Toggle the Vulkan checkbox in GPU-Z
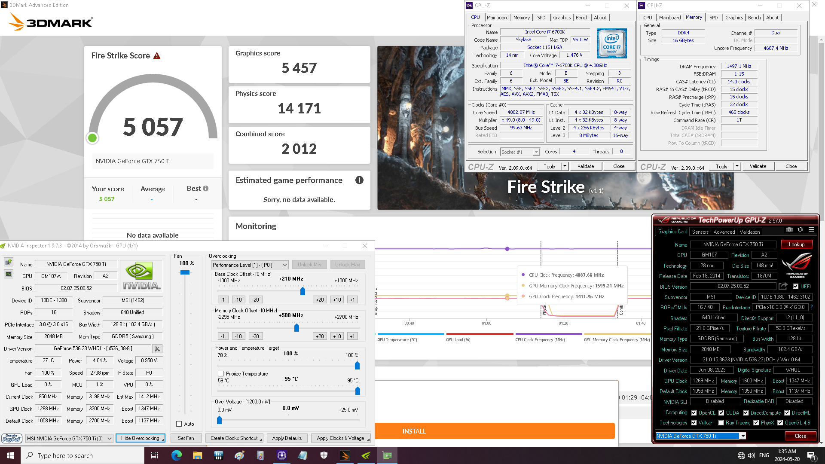This screenshot has width=825, height=464. point(694,423)
